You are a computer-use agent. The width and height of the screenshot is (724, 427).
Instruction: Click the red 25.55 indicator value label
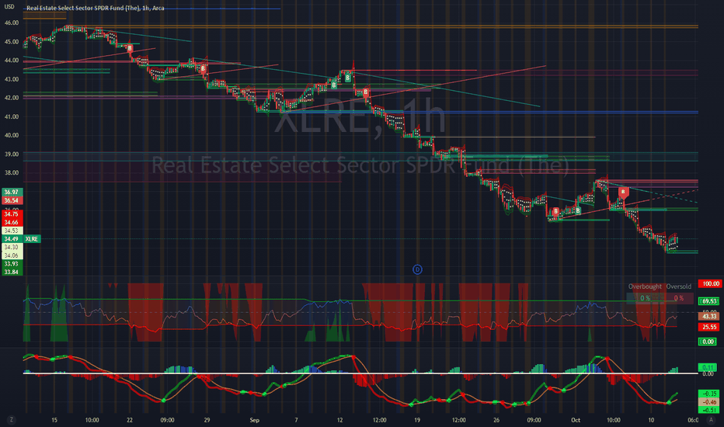tap(709, 327)
